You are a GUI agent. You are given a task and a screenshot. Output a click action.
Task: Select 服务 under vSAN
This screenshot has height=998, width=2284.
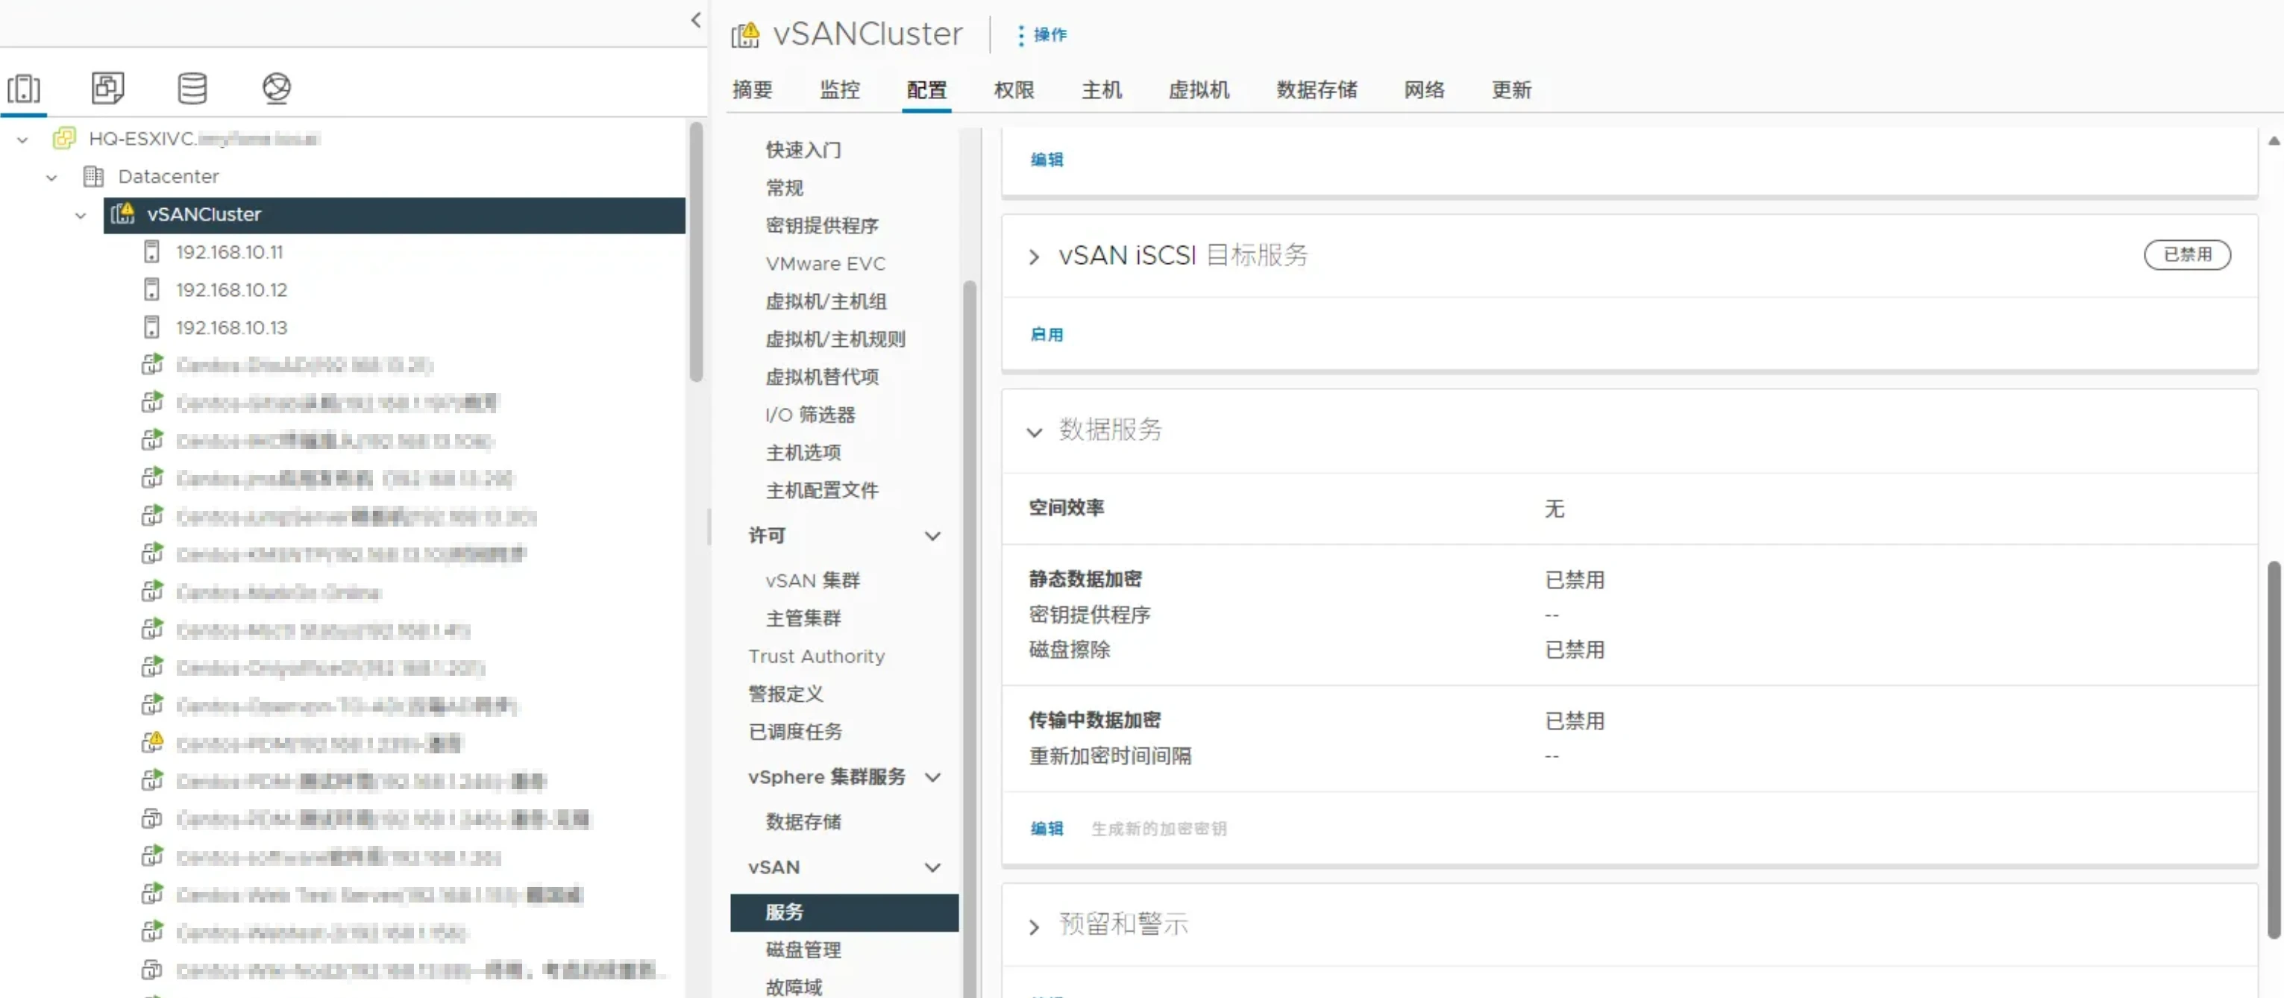(844, 912)
